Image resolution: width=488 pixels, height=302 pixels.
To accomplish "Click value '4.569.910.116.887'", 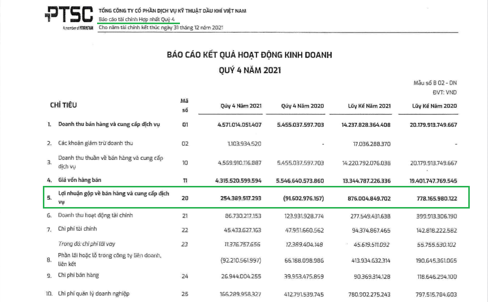I will pyautogui.click(x=240, y=163).
